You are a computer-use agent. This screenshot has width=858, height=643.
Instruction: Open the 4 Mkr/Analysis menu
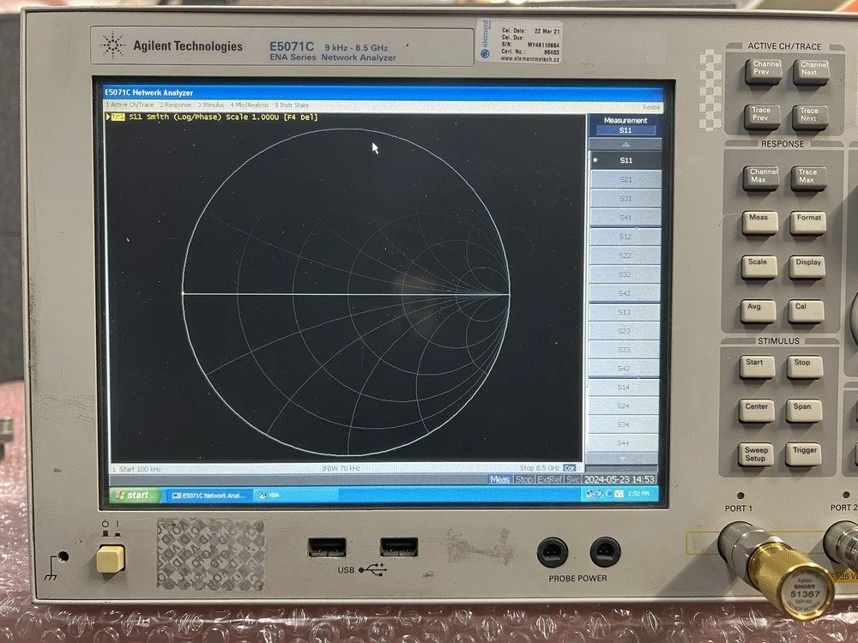(x=250, y=105)
